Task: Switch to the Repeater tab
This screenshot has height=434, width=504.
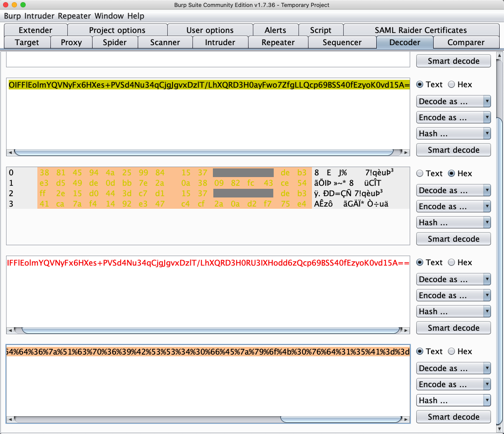Action: (x=278, y=43)
